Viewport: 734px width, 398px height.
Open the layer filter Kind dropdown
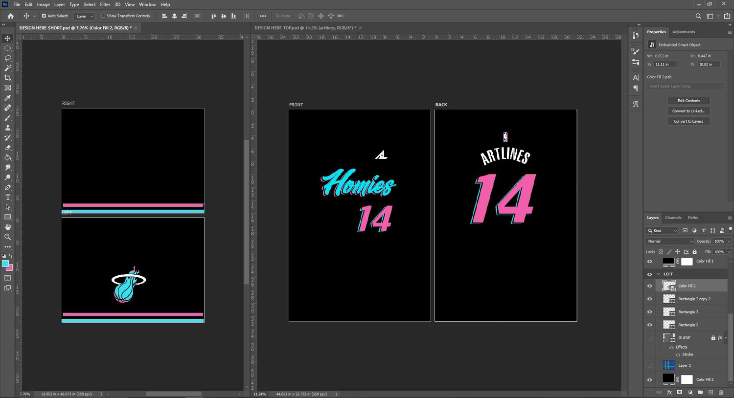(x=662, y=231)
